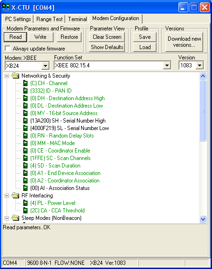Select (2C) CA - CCA Threshold row
Viewport: 212px width, 269px height.
tap(57, 211)
